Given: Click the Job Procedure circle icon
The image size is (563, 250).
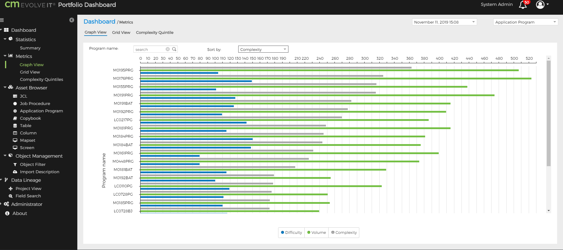Looking at the screenshot, I should pos(15,104).
